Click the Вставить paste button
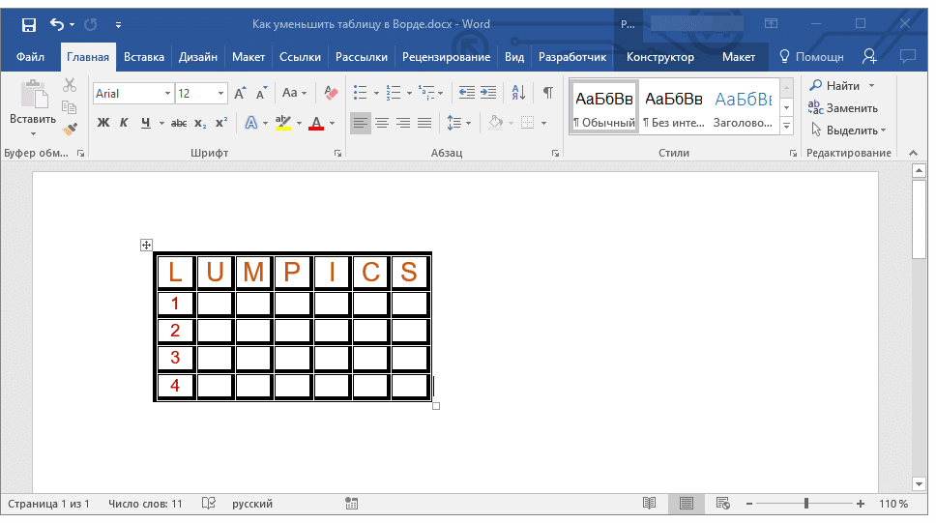 click(33, 107)
